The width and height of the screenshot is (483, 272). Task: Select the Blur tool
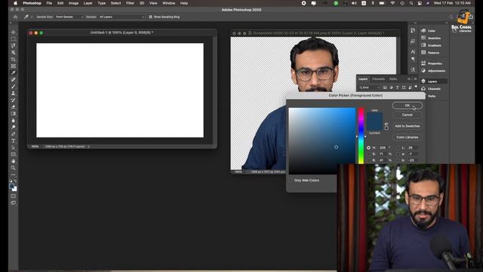tap(14, 120)
